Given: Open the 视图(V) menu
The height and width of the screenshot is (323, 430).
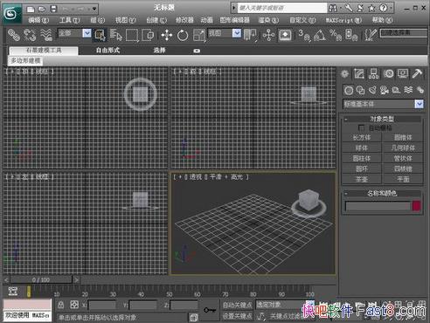Looking at the screenshot, I should 126,20.
